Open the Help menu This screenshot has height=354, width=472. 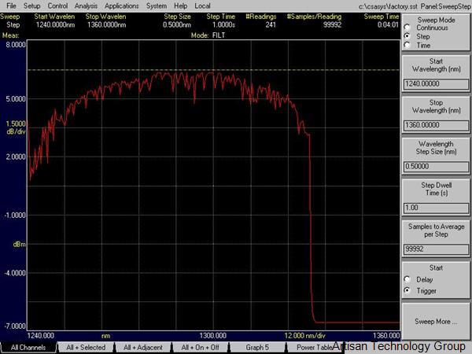pos(181,6)
